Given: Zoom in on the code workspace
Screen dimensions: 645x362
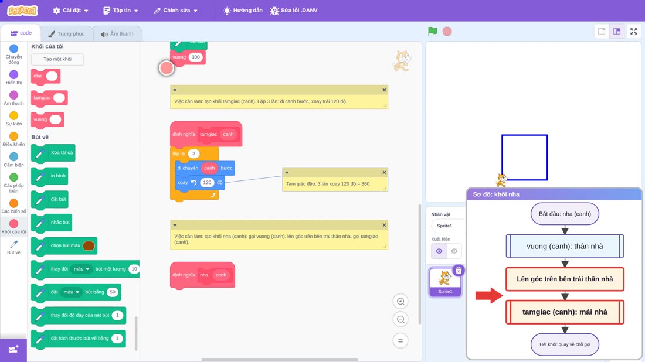Looking at the screenshot, I should click(x=400, y=301).
